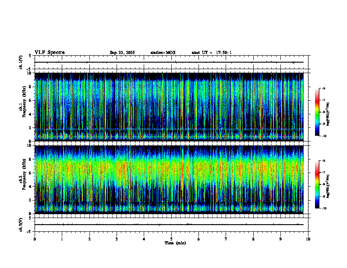Click the ch.1 spectrogram color scale bar
The width and height of the screenshot is (347, 268).
317,112
